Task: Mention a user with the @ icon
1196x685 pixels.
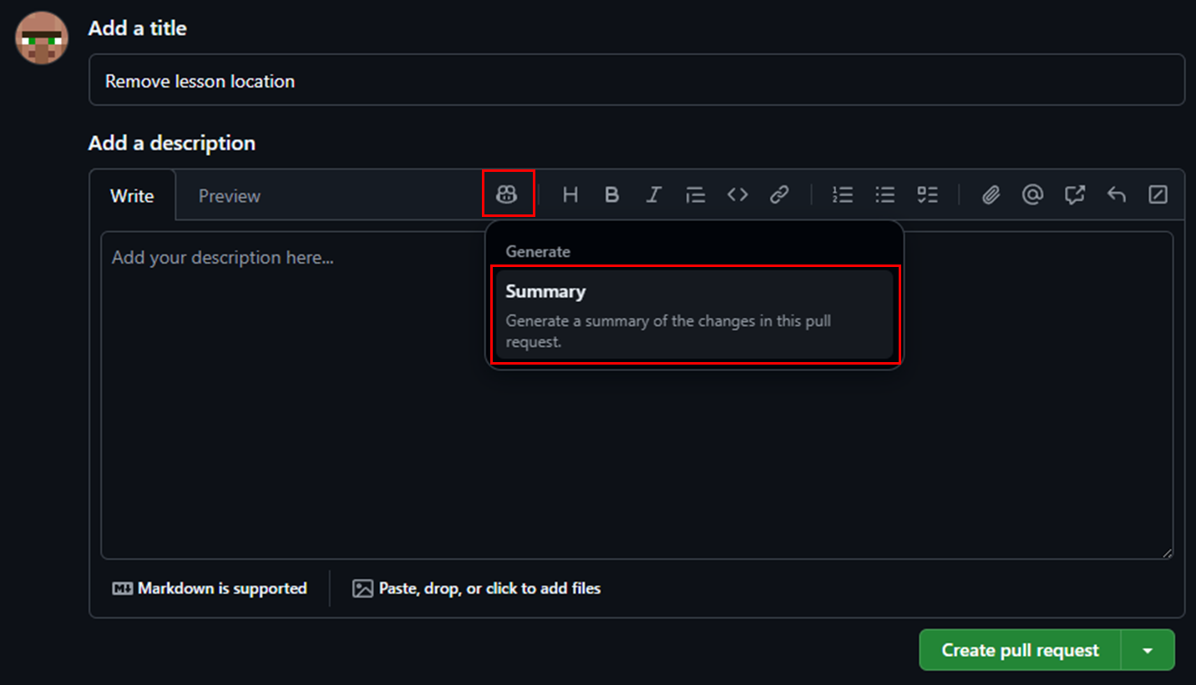Action: pos(1032,194)
